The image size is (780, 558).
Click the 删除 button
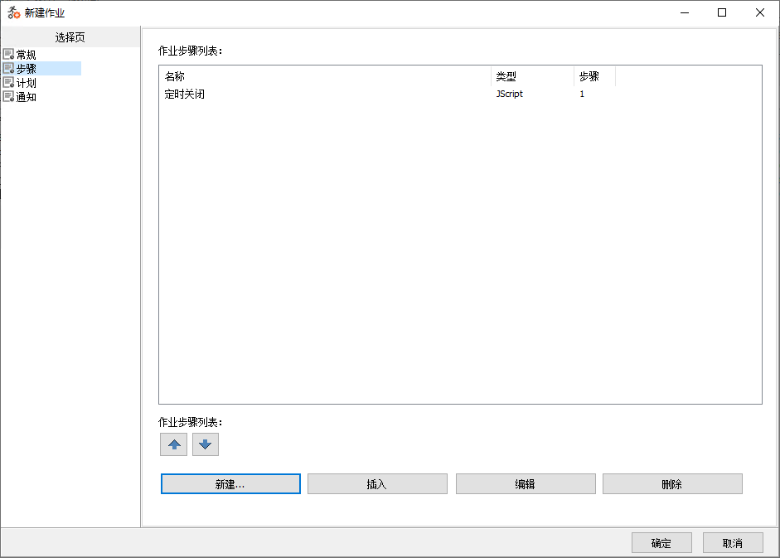point(672,484)
